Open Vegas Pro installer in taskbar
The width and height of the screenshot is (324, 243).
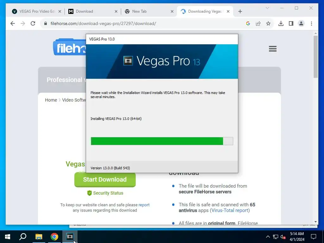coord(70,237)
